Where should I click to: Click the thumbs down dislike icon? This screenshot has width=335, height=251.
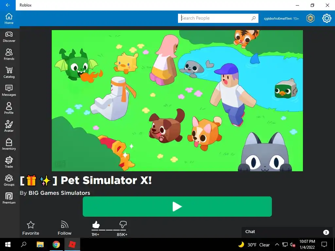pyautogui.click(x=123, y=225)
